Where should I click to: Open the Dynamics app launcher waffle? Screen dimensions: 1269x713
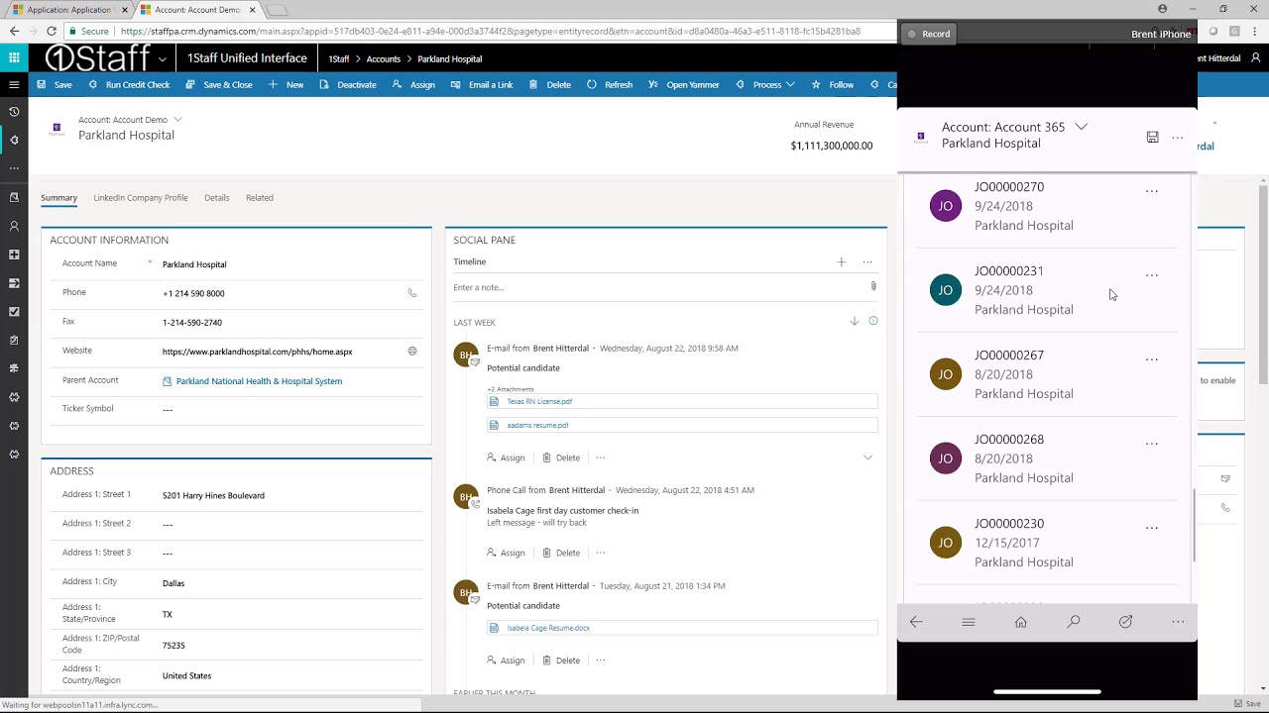[x=14, y=58]
